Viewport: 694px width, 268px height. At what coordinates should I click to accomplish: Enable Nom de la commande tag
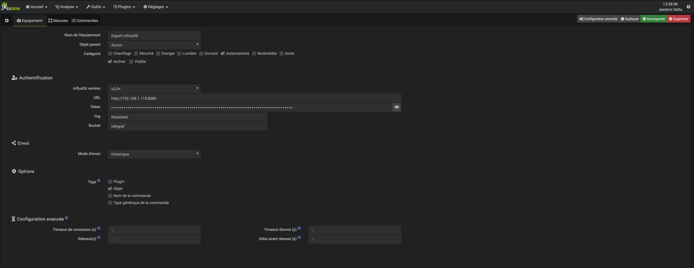pyautogui.click(x=110, y=196)
